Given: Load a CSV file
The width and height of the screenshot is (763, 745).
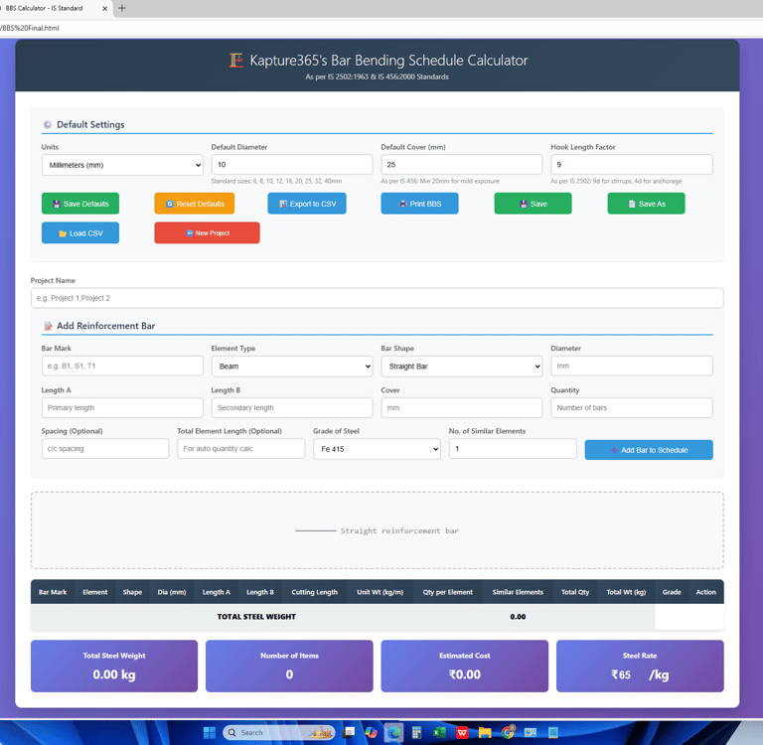Looking at the screenshot, I should point(80,233).
